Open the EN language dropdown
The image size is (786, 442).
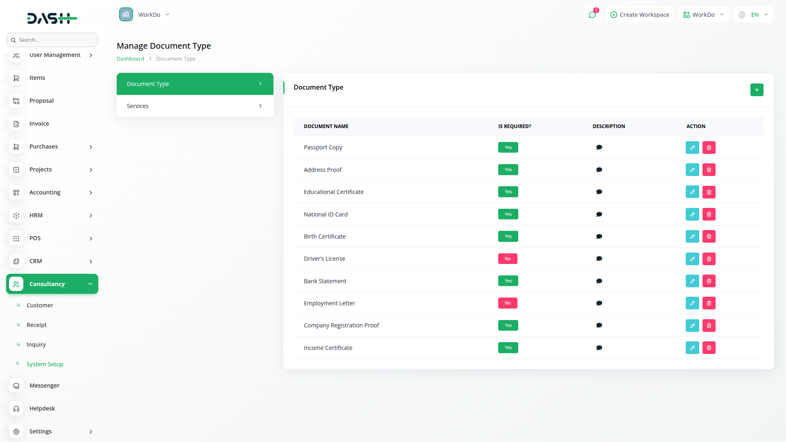point(754,15)
